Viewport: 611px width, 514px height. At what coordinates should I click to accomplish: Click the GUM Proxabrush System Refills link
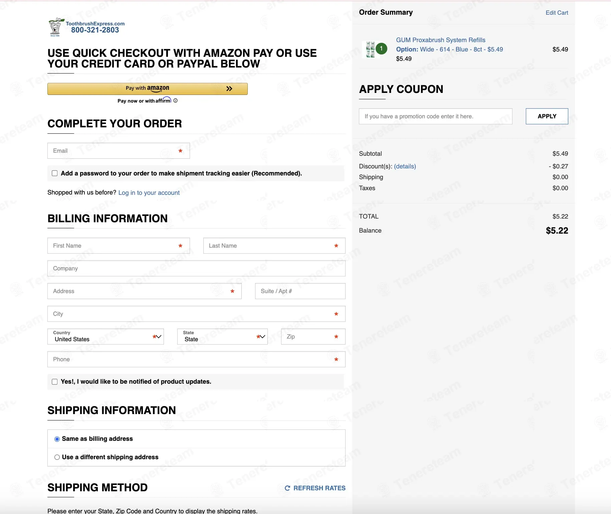[x=440, y=40]
